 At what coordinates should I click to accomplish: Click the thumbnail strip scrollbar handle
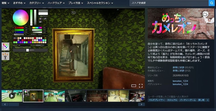(x=14, y=105)
